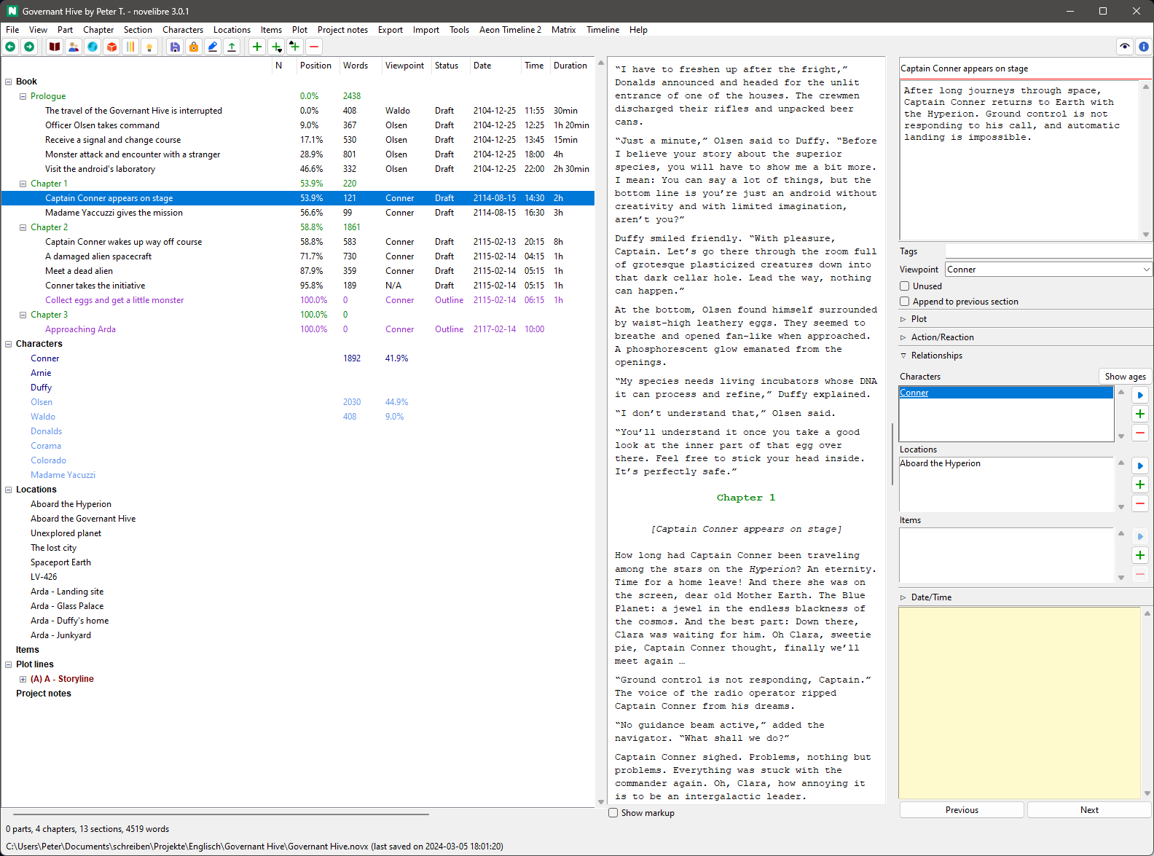Open the Viewpoint dropdown showing Conner
The image size is (1154, 856).
point(1048,270)
